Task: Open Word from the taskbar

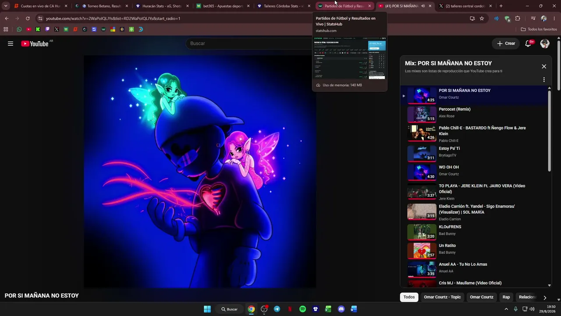Action: [354, 309]
